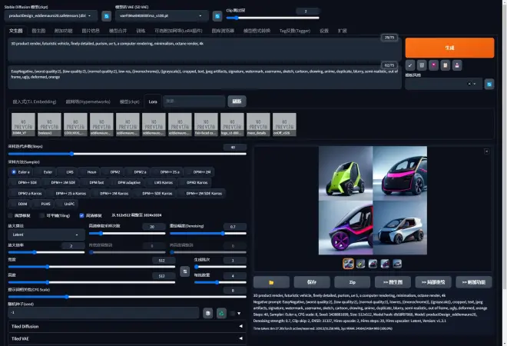This screenshot has width=507, height=346.
Task: Switch to the Hypernetworks sub-tab
Action: click(88, 101)
